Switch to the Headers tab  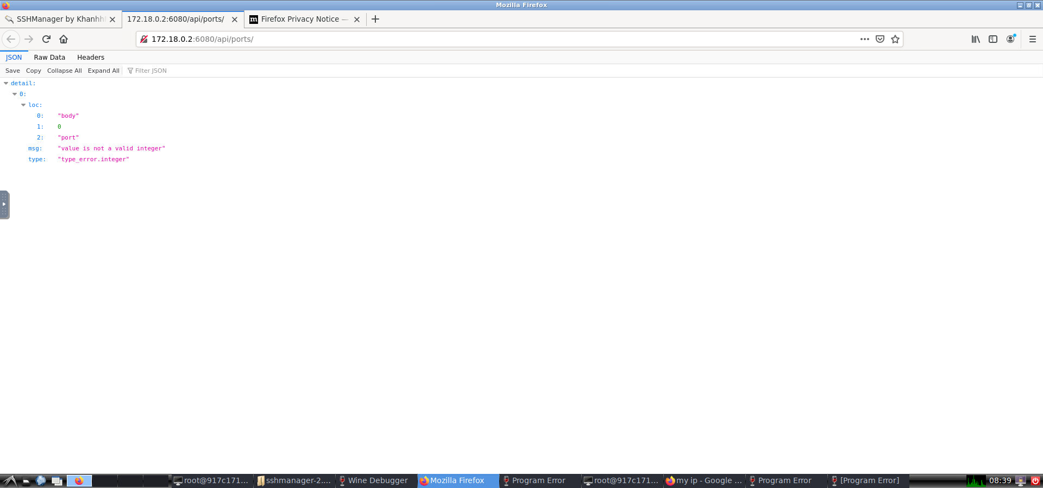(x=91, y=57)
